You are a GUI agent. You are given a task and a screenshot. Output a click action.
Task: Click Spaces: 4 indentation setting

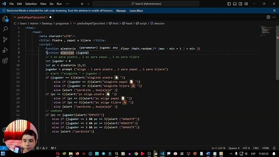(234, 148)
